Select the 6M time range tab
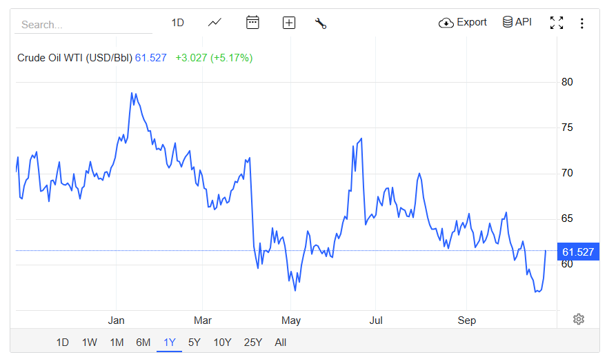Image resolution: width=607 pixels, height=357 pixels. [143, 343]
